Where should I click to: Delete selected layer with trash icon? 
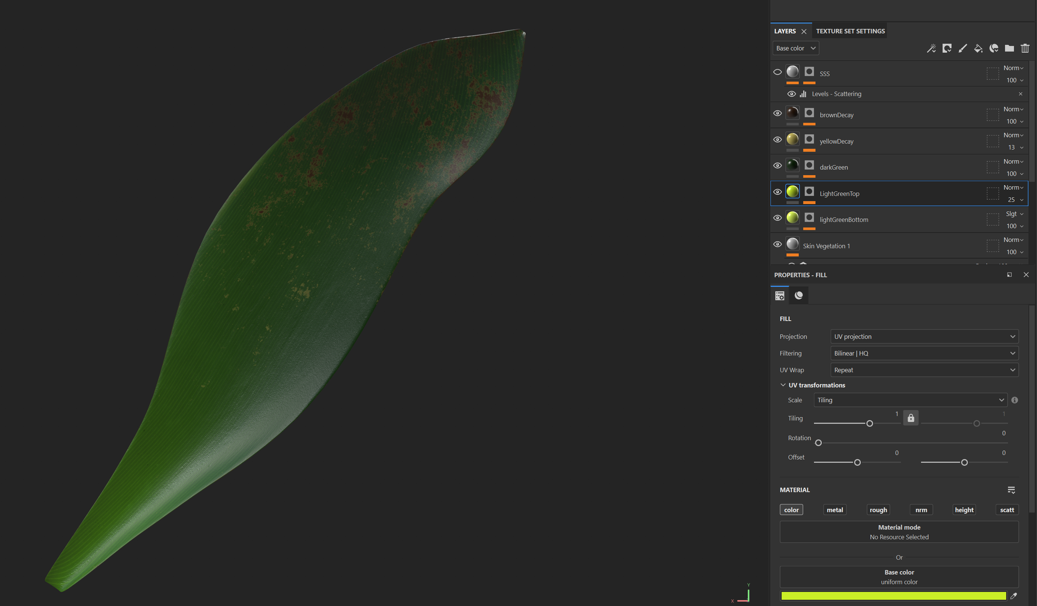click(1025, 48)
